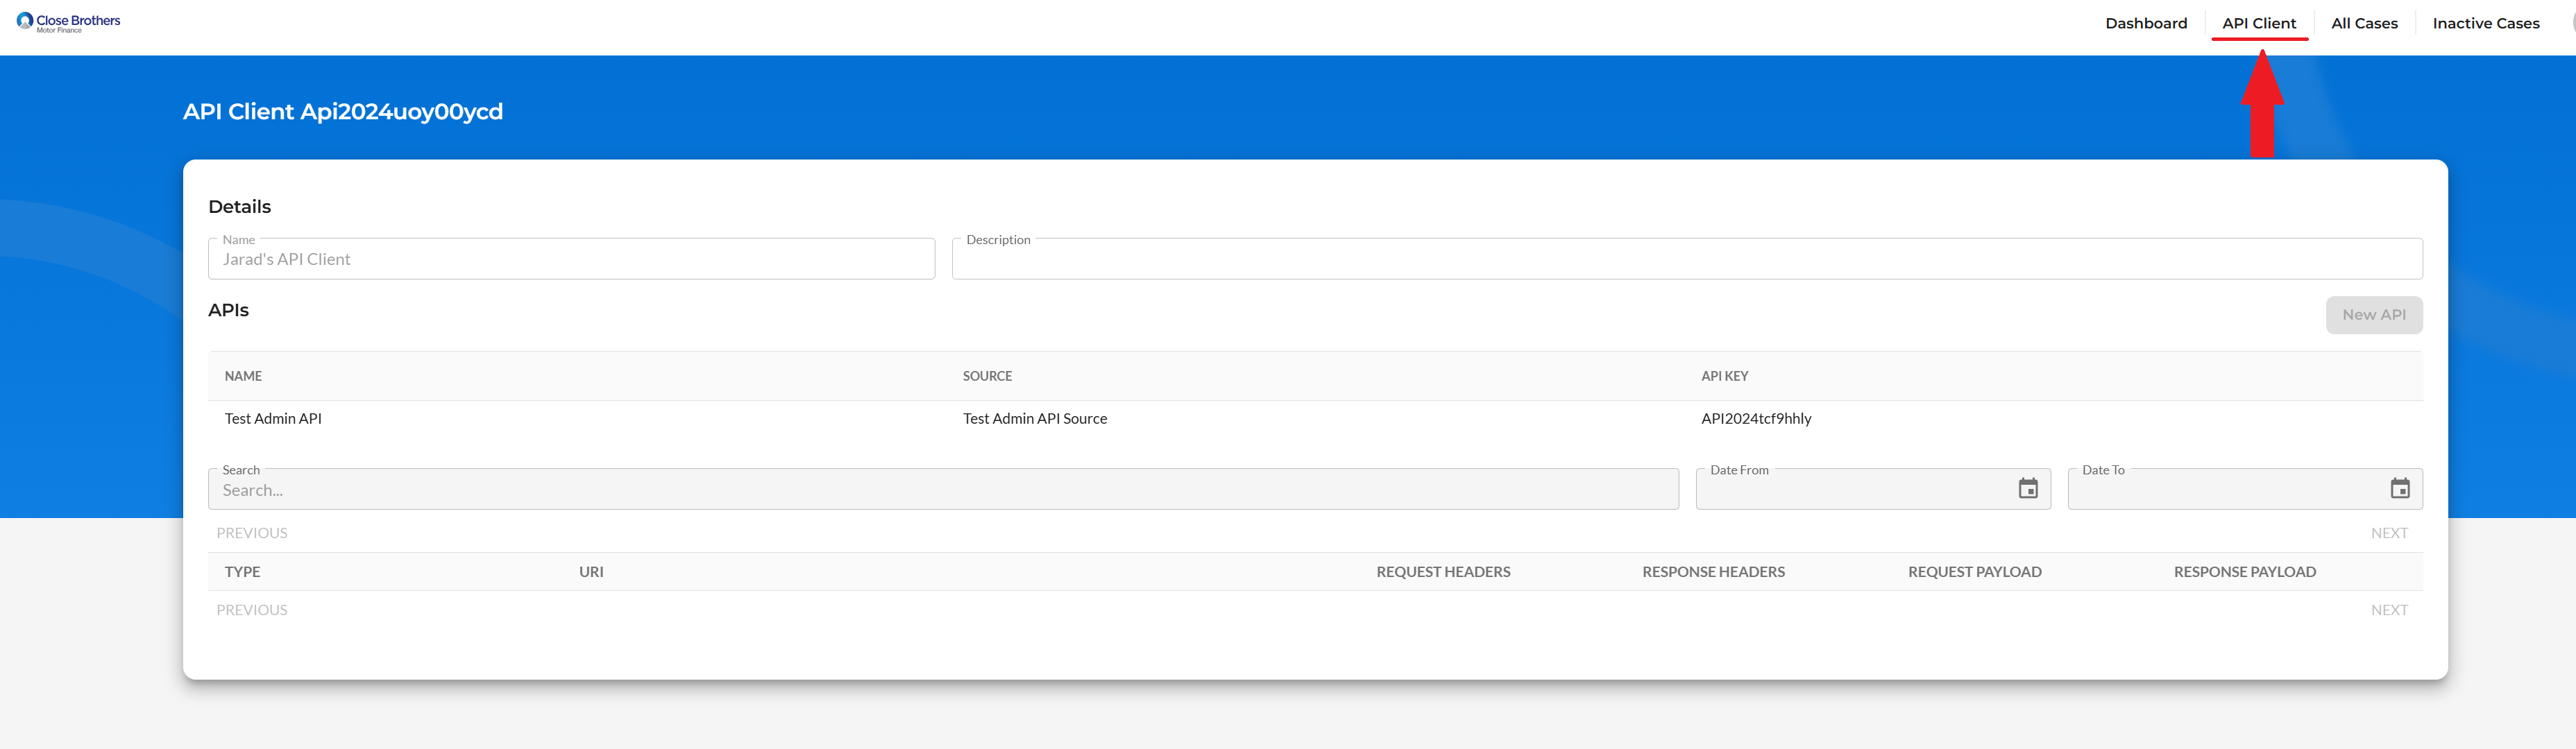Click the New API button
The height and width of the screenshot is (749, 2576).
[x=2374, y=314]
